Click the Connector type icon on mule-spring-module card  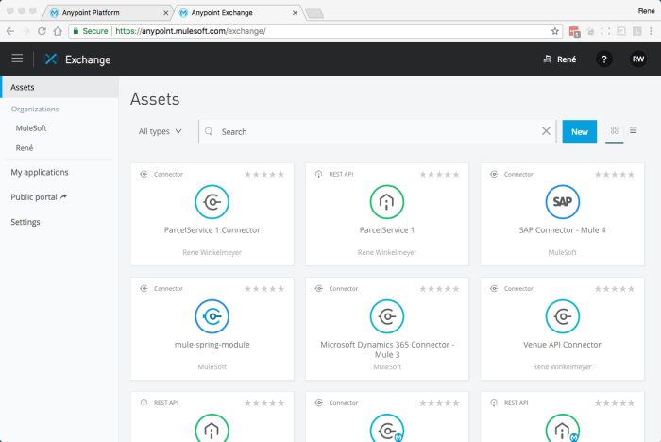click(x=144, y=288)
